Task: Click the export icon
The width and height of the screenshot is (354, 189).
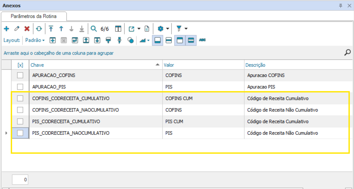Action: click(132, 29)
